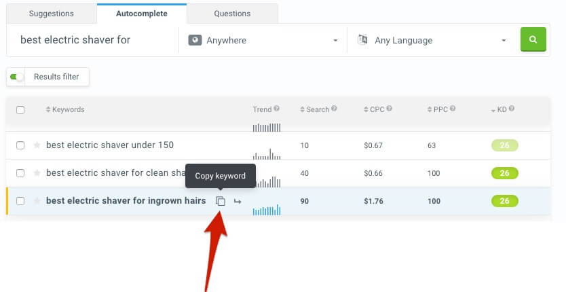Viewport: 566px width, 292px height.
Task: View trend chart for under 150 row
Action: tap(267, 154)
